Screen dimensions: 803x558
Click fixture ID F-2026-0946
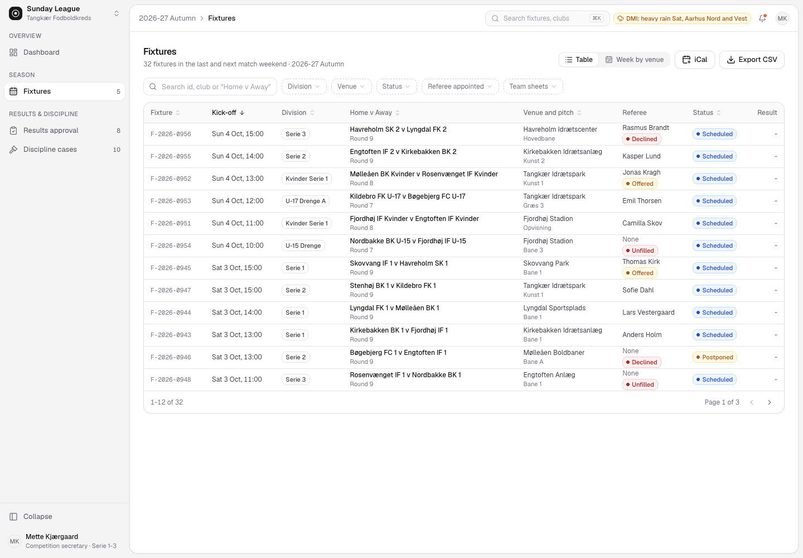(x=171, y=358)
